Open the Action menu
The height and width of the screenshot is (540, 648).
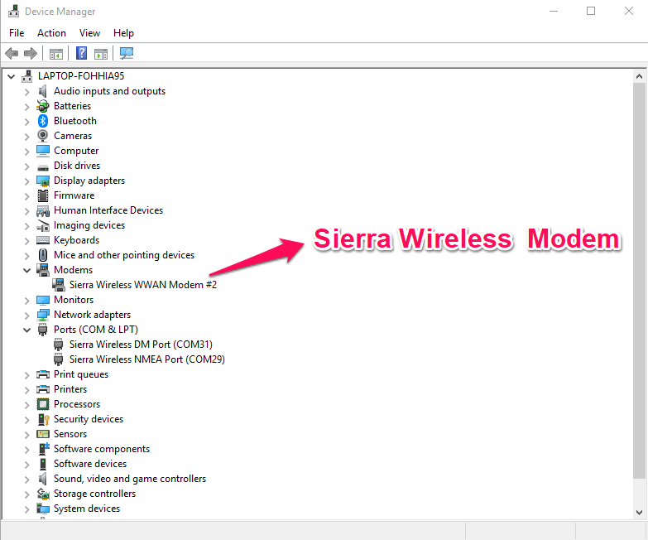pyautogui.click(x=51, y=33)
